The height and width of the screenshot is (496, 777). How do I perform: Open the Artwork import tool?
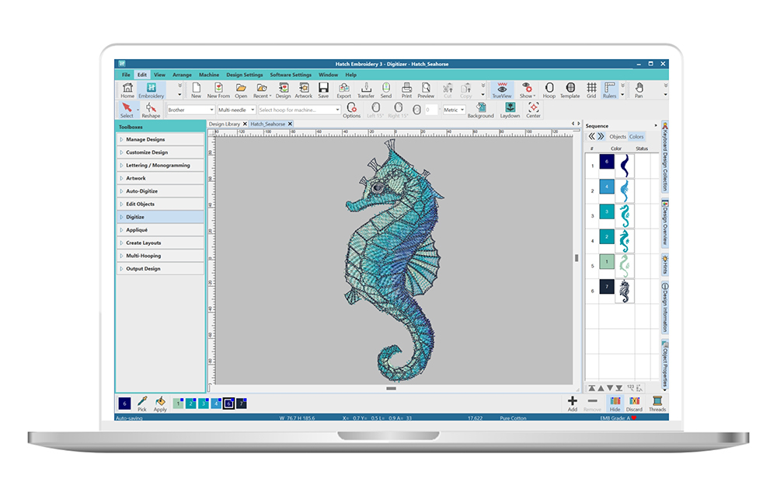click(x=305, y=89)
